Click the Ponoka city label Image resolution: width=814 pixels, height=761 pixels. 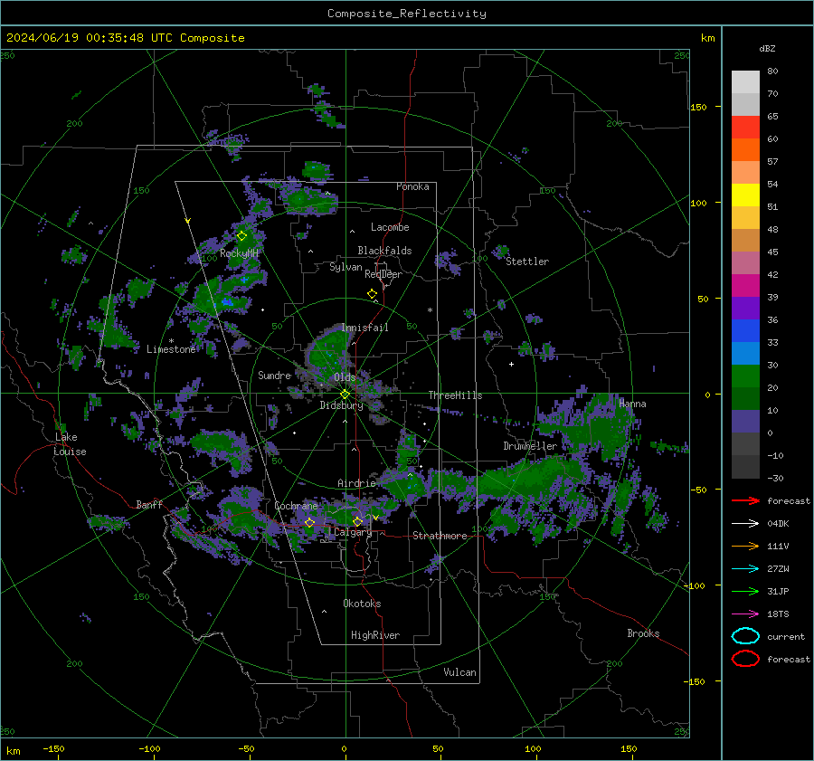412,186
